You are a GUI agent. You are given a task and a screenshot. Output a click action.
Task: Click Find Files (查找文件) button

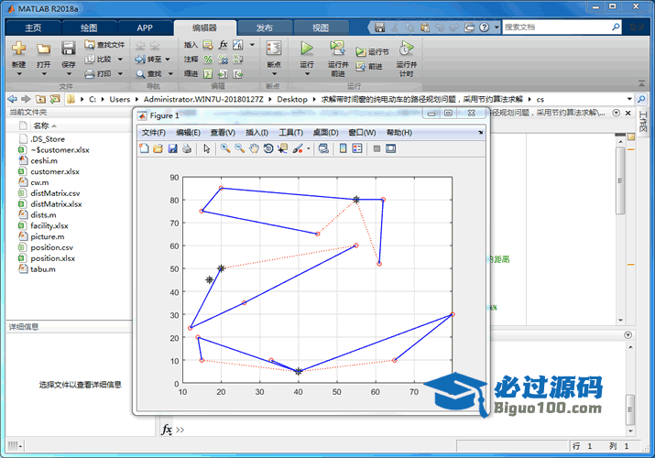(104, 45)
